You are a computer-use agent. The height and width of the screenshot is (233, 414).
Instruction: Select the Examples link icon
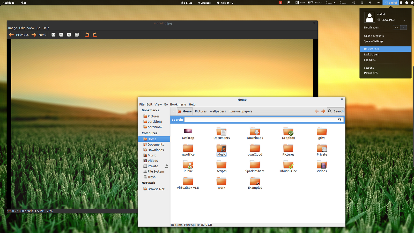tap(255, 181)
